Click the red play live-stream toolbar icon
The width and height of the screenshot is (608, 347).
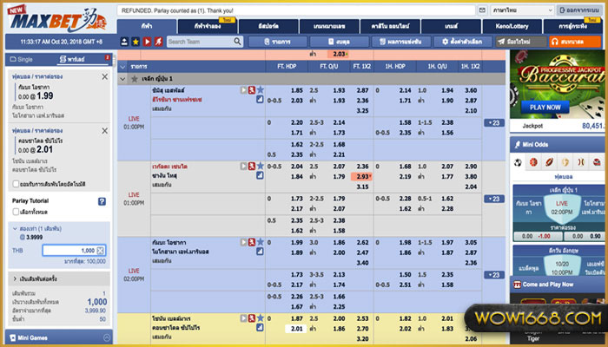[x=146, y=41]
